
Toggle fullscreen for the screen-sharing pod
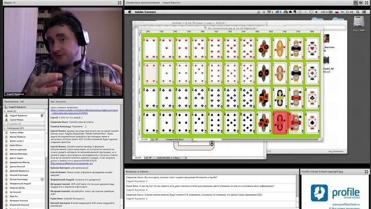(366, 2)
